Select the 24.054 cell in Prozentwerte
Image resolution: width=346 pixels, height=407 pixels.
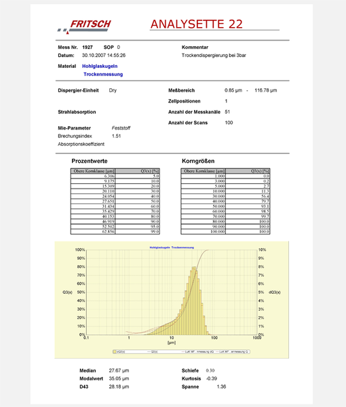(93, 196)
